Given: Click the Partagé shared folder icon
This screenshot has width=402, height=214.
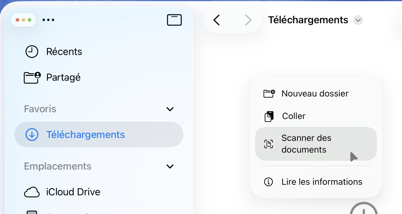Looking at the screenshot, I should [31, 77].
